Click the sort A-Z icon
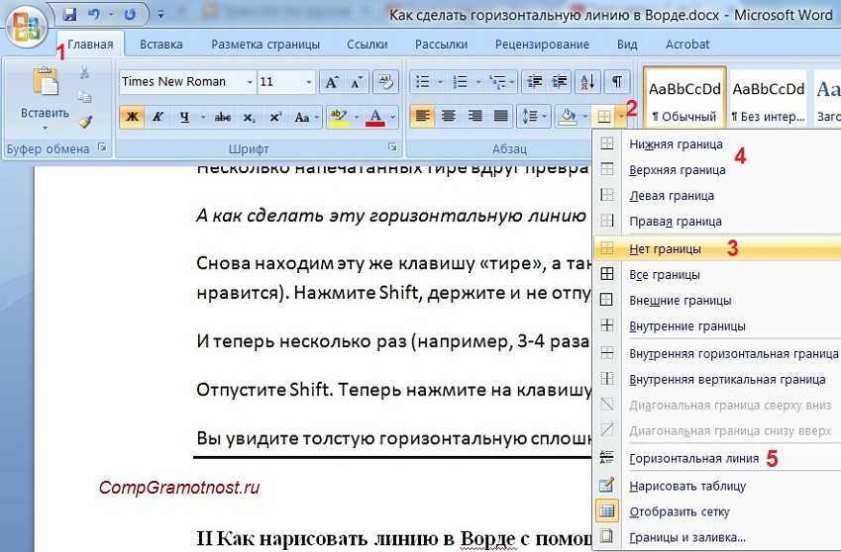The height and width of the screenshot is (552, 841). 587,82
